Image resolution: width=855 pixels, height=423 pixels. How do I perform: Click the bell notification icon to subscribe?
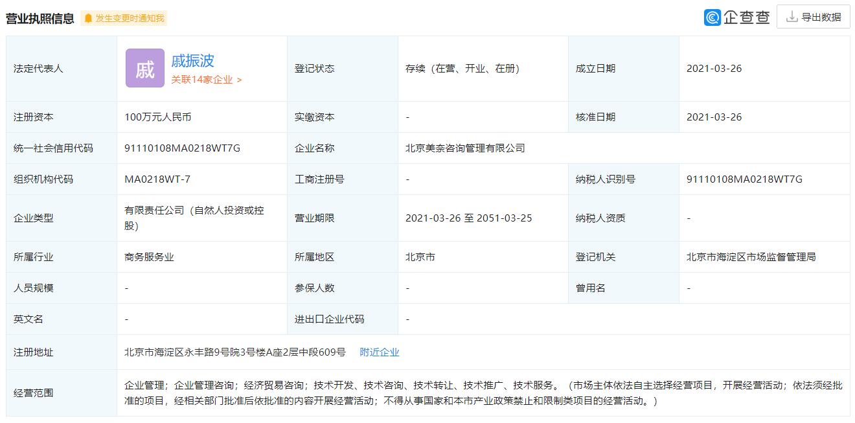[x=88, y=18]
